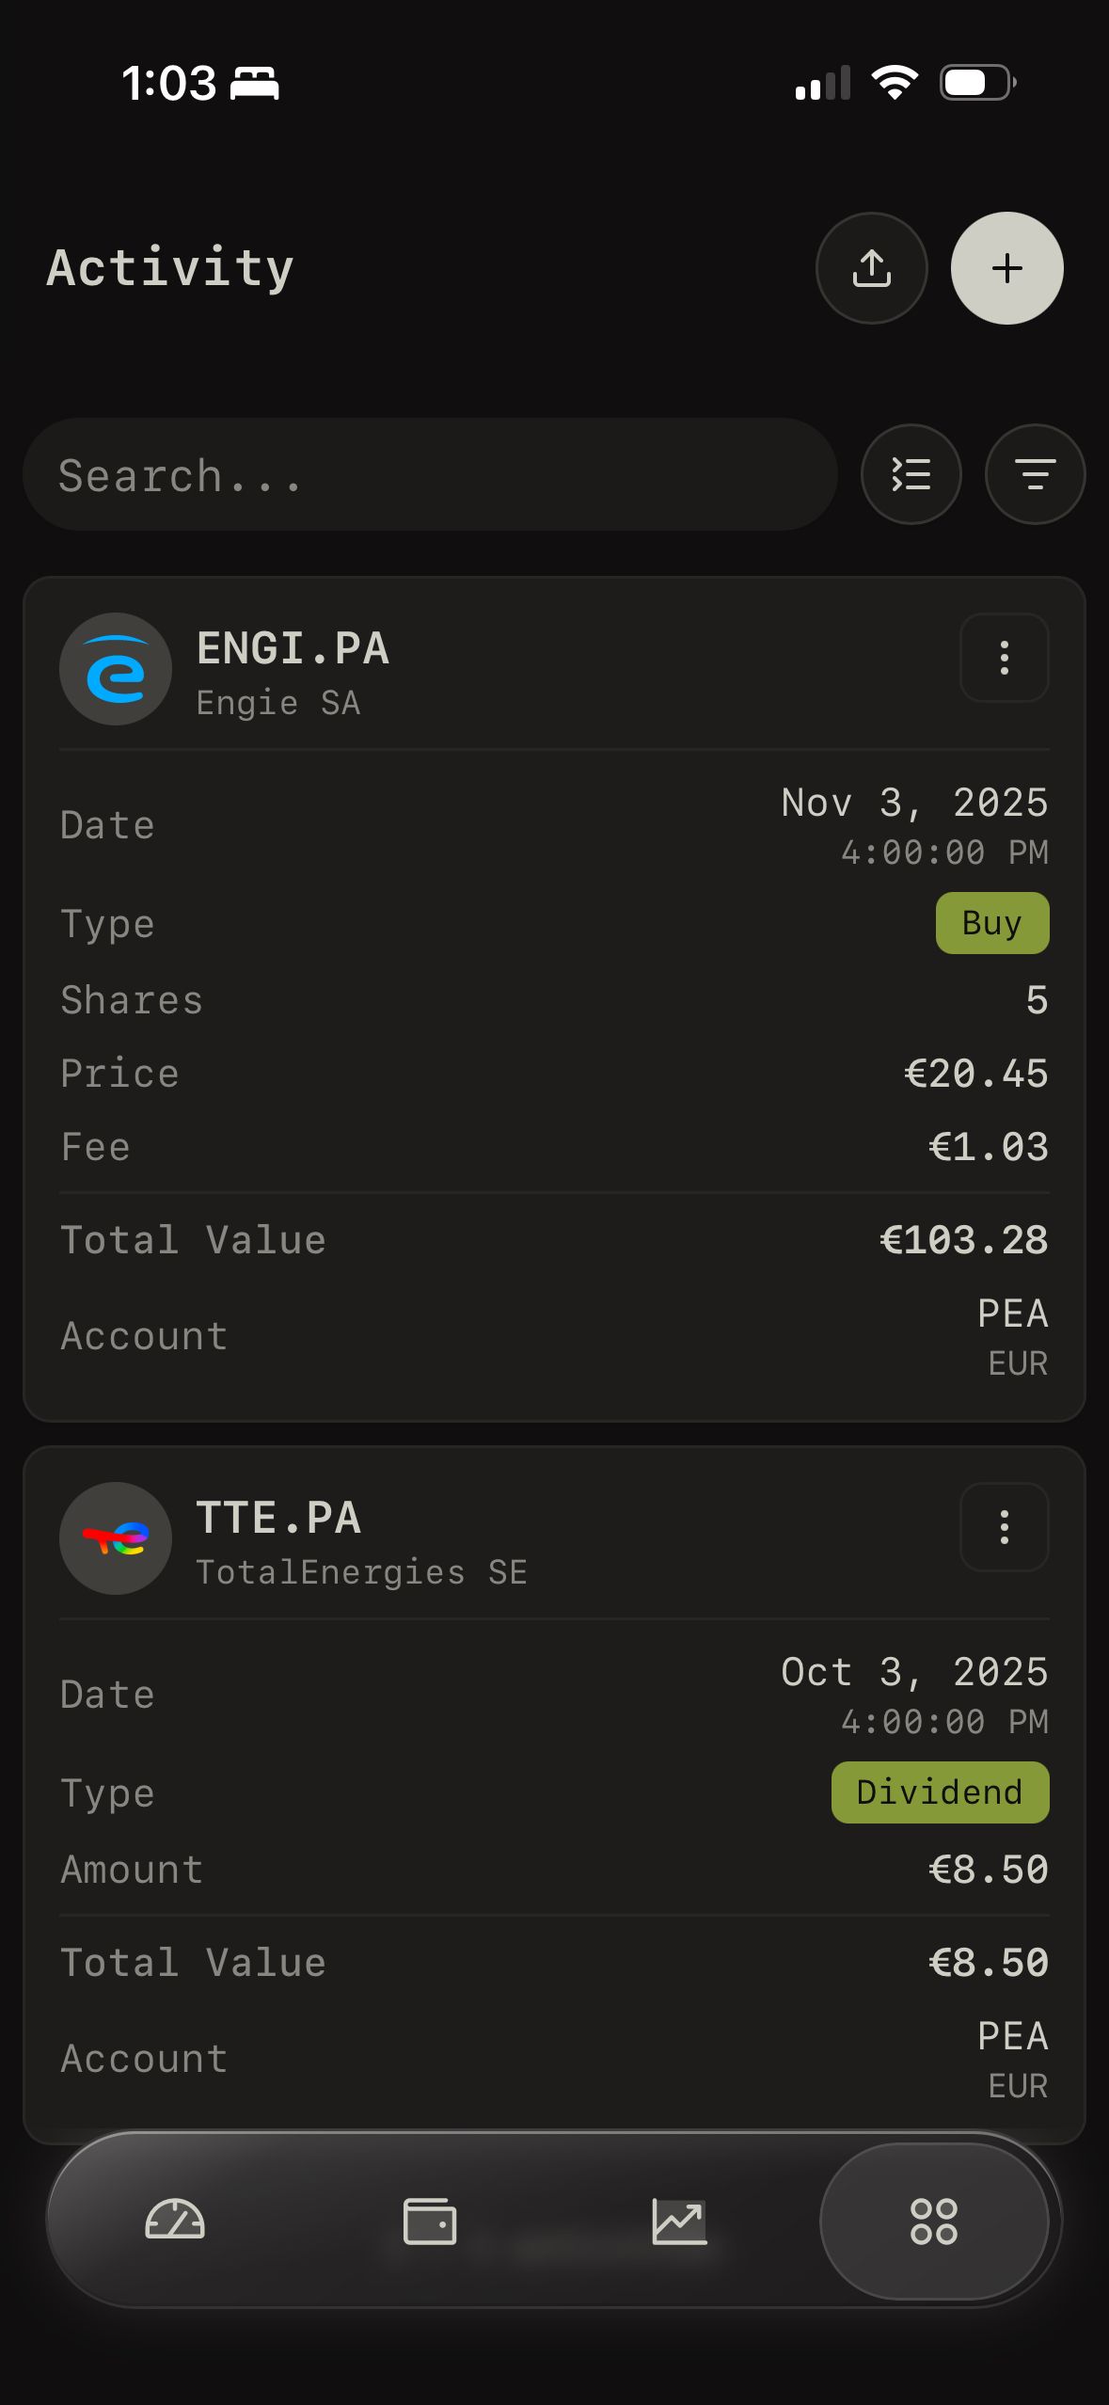This screenshot has height=2405, width=1109.
Task: Open the performance chart tab
Action: (679, 2221)
